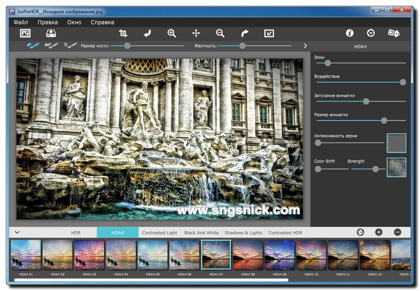Choose the grain texture swatch
This screenshot has height=291, width=420.
[x=397, y=143]
